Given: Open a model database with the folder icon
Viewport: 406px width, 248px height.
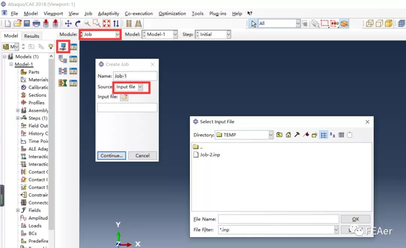Looking at the screenshot, I should click(x=17, y=24).
